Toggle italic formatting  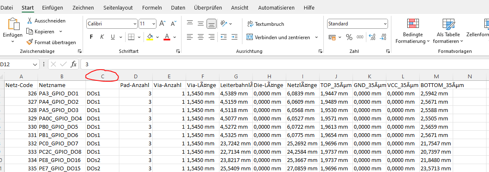point(102,37)
